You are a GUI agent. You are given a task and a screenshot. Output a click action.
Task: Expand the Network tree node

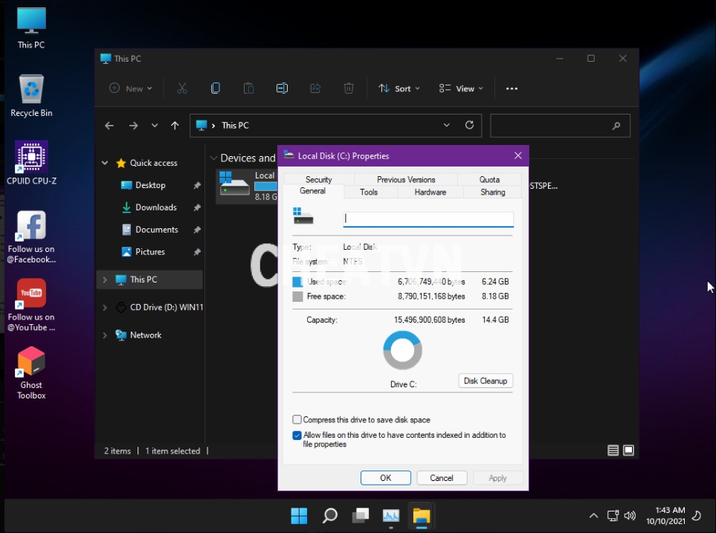click(105, 335)
